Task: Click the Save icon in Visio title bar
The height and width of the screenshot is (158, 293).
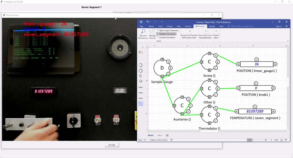Action: pyautogui.click(x=141, y=22)
